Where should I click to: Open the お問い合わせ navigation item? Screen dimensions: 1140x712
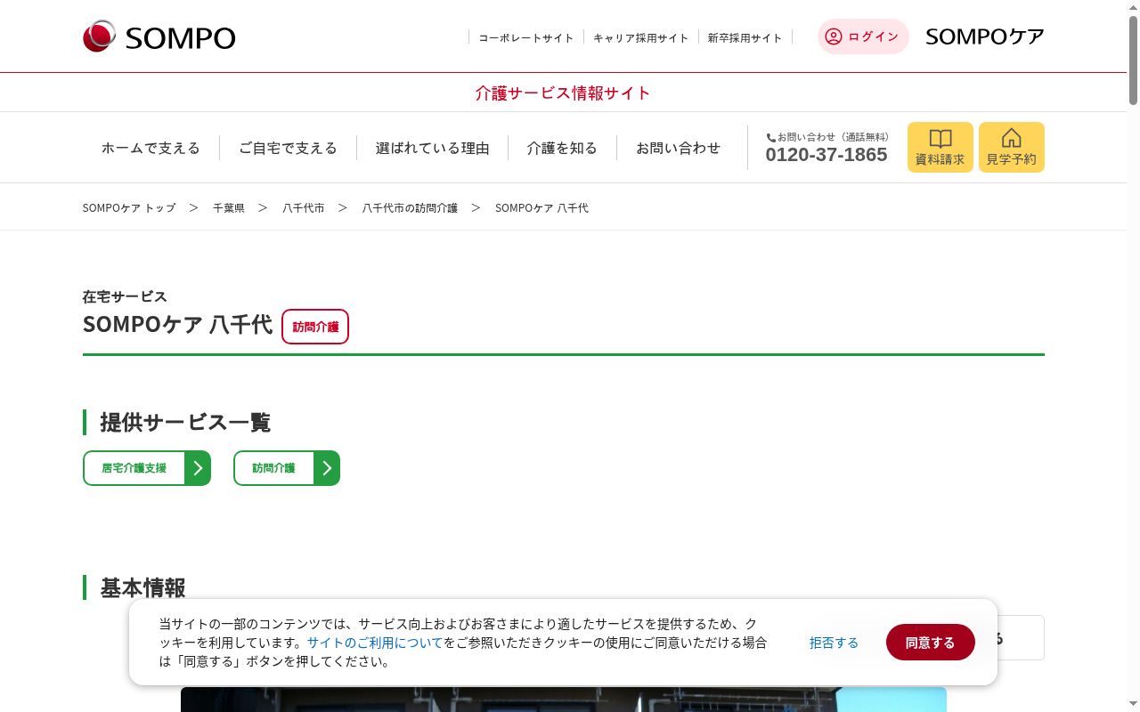(678, 148)
